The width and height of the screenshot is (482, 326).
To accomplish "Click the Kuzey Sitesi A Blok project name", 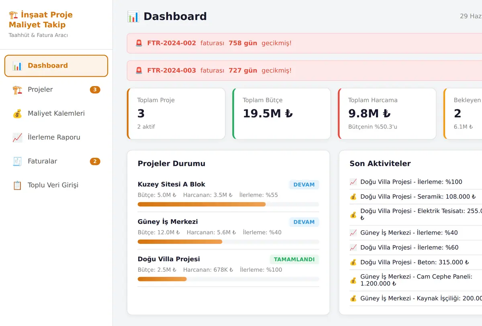I will 172,185.
